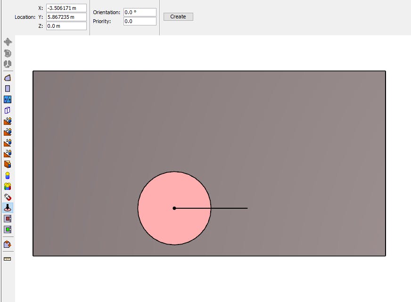The width and height of the screenshot is (411, 302).
Task: Select the door tool
Action: pos(8,110)
